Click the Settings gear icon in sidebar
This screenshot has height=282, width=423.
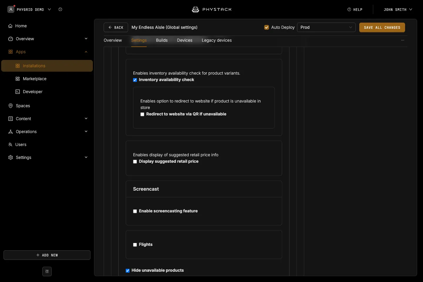click(11, 157)
